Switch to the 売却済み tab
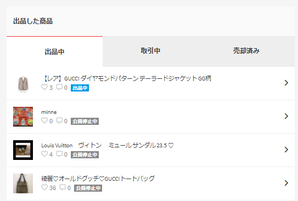298x201 pixels. point(246,51)
